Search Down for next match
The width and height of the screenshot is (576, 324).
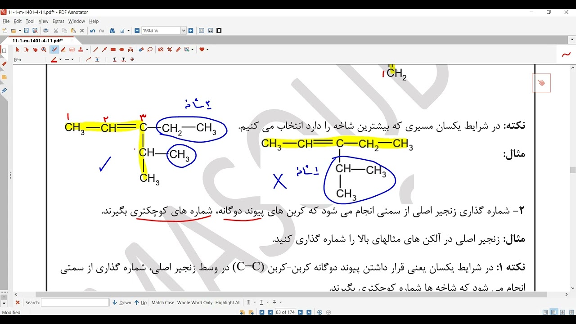click(122, 302)
